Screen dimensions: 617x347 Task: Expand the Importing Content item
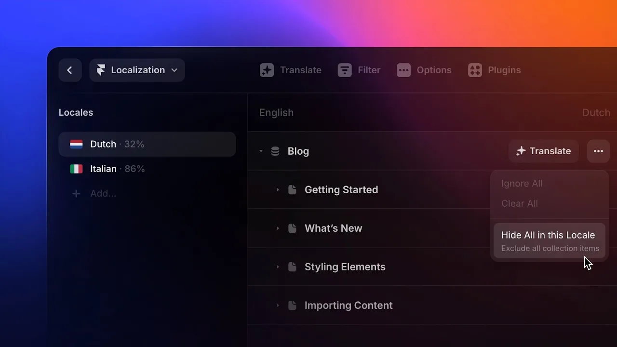point(278,306)
